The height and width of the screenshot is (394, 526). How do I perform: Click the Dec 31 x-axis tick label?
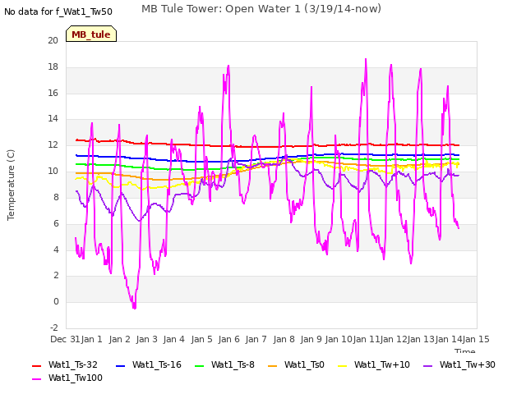65,339
